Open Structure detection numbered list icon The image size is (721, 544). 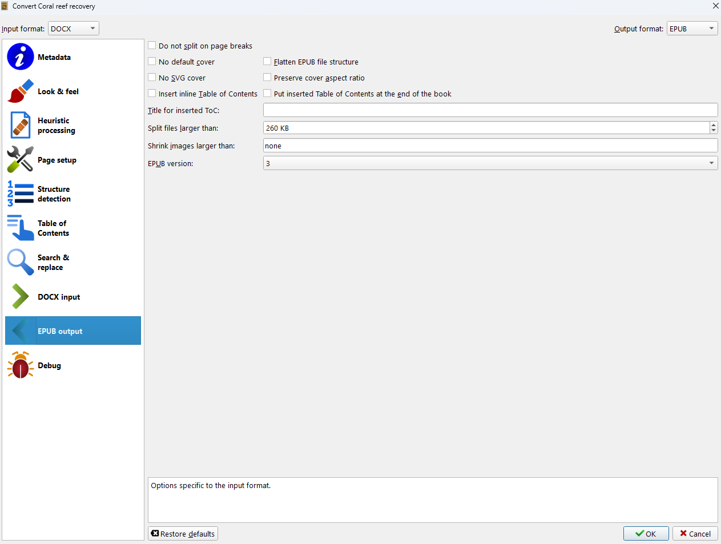pyautogui.click(x=21, y=194)
